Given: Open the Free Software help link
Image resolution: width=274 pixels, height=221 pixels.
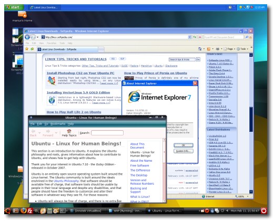Looking at the screenshot, I should 139,165.
